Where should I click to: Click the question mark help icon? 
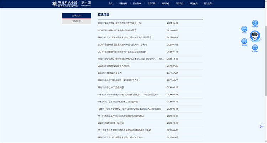point(255,23)
